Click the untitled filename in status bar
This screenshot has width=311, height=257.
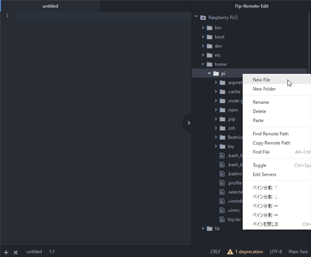[x=34, y=252]
